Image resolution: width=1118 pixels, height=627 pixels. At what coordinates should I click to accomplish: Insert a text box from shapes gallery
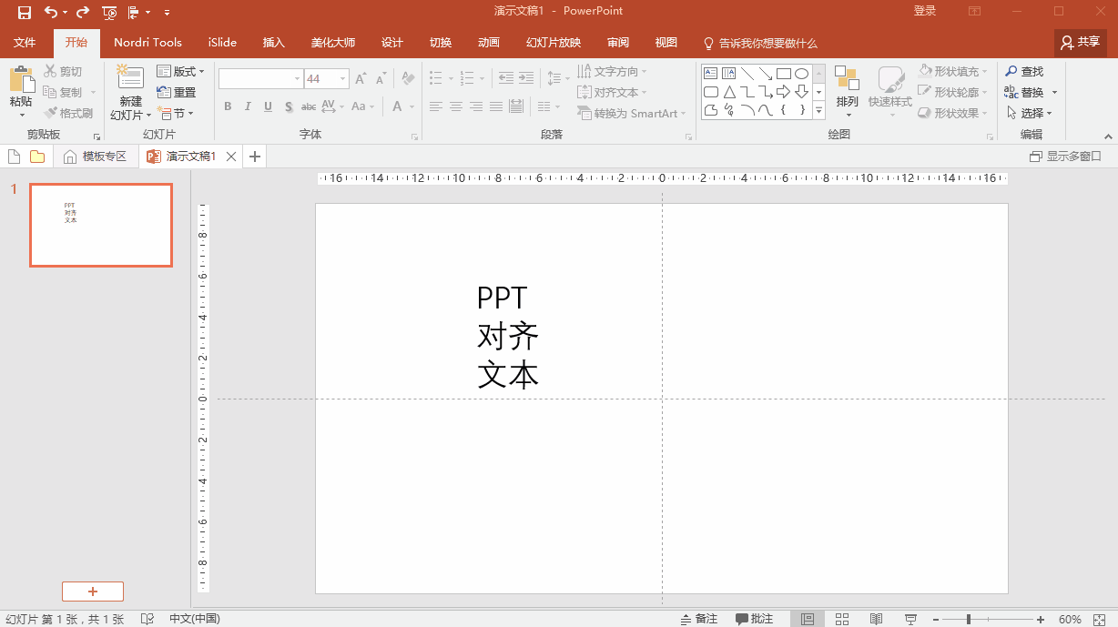[711, 74]
